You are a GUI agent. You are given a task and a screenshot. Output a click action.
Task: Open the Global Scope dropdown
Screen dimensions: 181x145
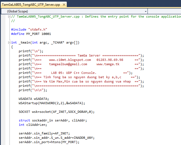[x=145, y=11]
